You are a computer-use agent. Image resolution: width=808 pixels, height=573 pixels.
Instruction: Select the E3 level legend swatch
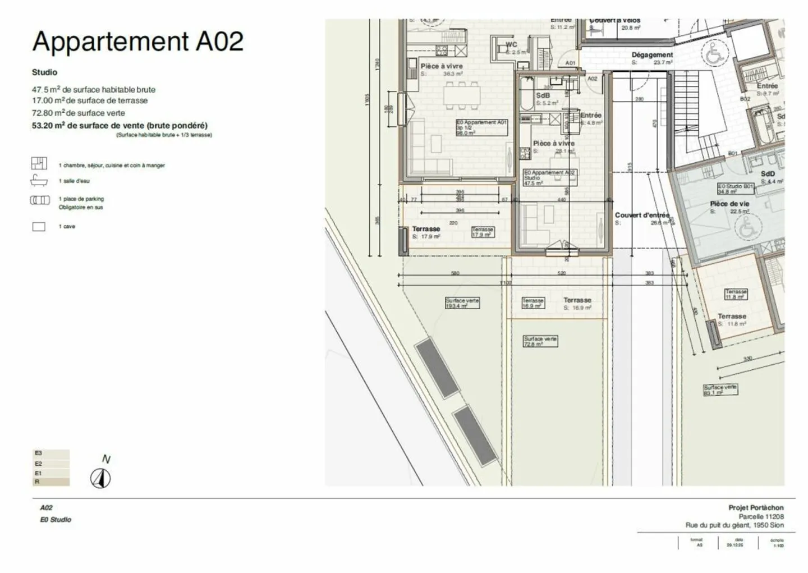point(52,453)
